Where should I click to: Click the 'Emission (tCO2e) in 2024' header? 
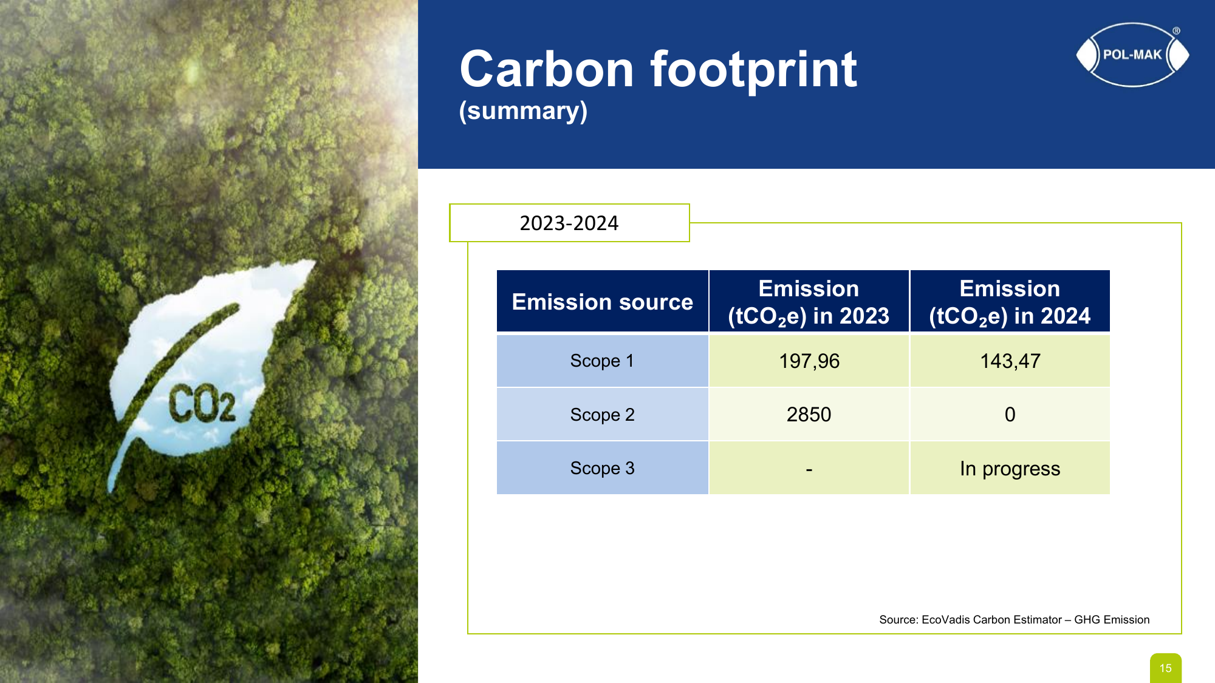(1010, 302)
